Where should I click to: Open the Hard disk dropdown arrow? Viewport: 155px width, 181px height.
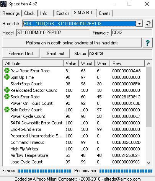(139, 24)
